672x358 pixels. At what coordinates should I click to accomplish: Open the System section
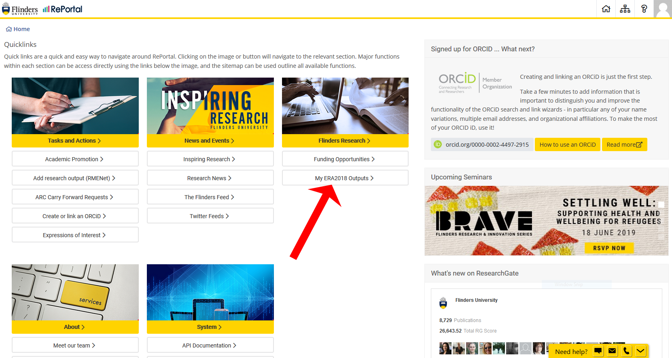click(x=210, y=327)
